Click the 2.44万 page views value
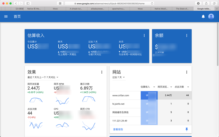The height and width of the screenshot is (137, 219). tap(34, 88)
